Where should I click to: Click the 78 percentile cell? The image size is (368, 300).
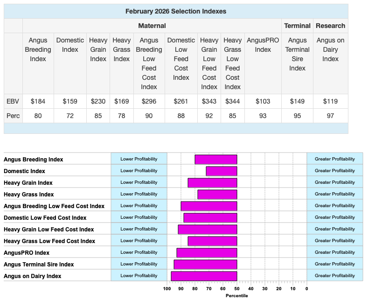[x=122, y=116]
